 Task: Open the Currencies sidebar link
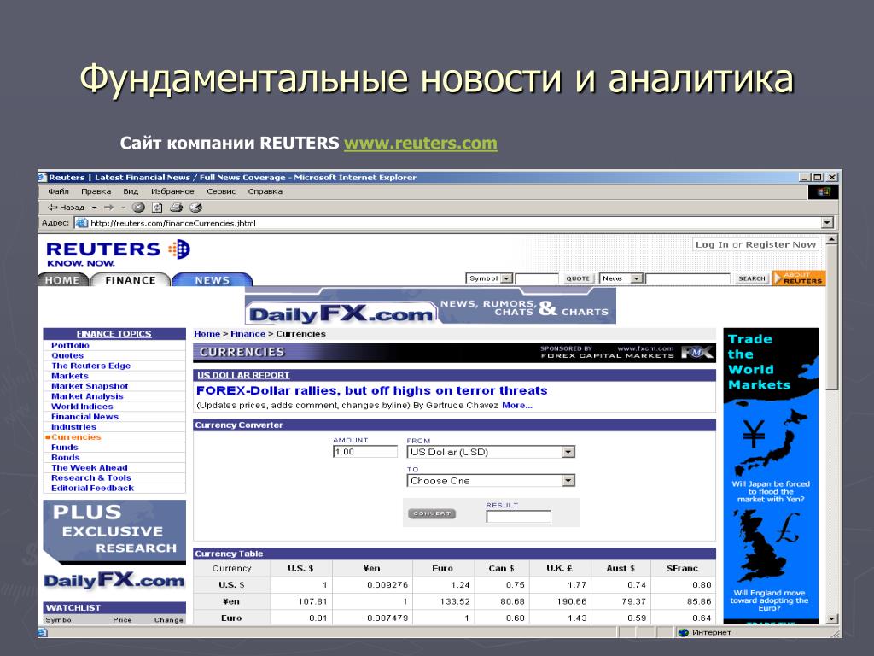point(76,436)
